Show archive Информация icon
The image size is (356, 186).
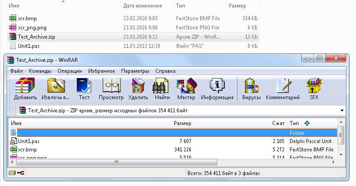point(217,86)
